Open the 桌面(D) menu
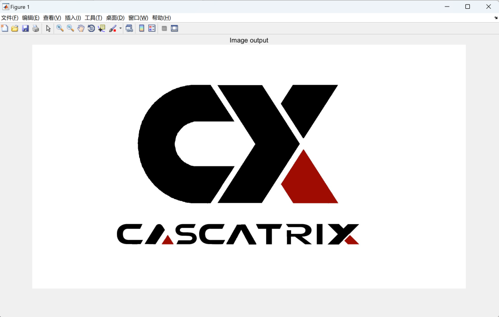Viewport: 499px width, 317px height. (x=115, y=18)
